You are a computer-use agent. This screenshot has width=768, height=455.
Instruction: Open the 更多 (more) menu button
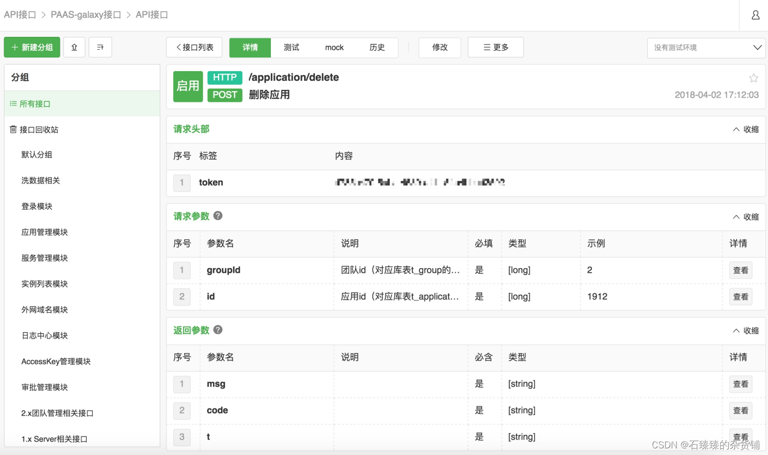[x=495, y=47]
